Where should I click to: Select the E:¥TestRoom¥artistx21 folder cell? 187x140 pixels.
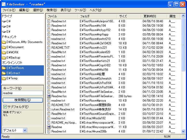tap(95, 61)
